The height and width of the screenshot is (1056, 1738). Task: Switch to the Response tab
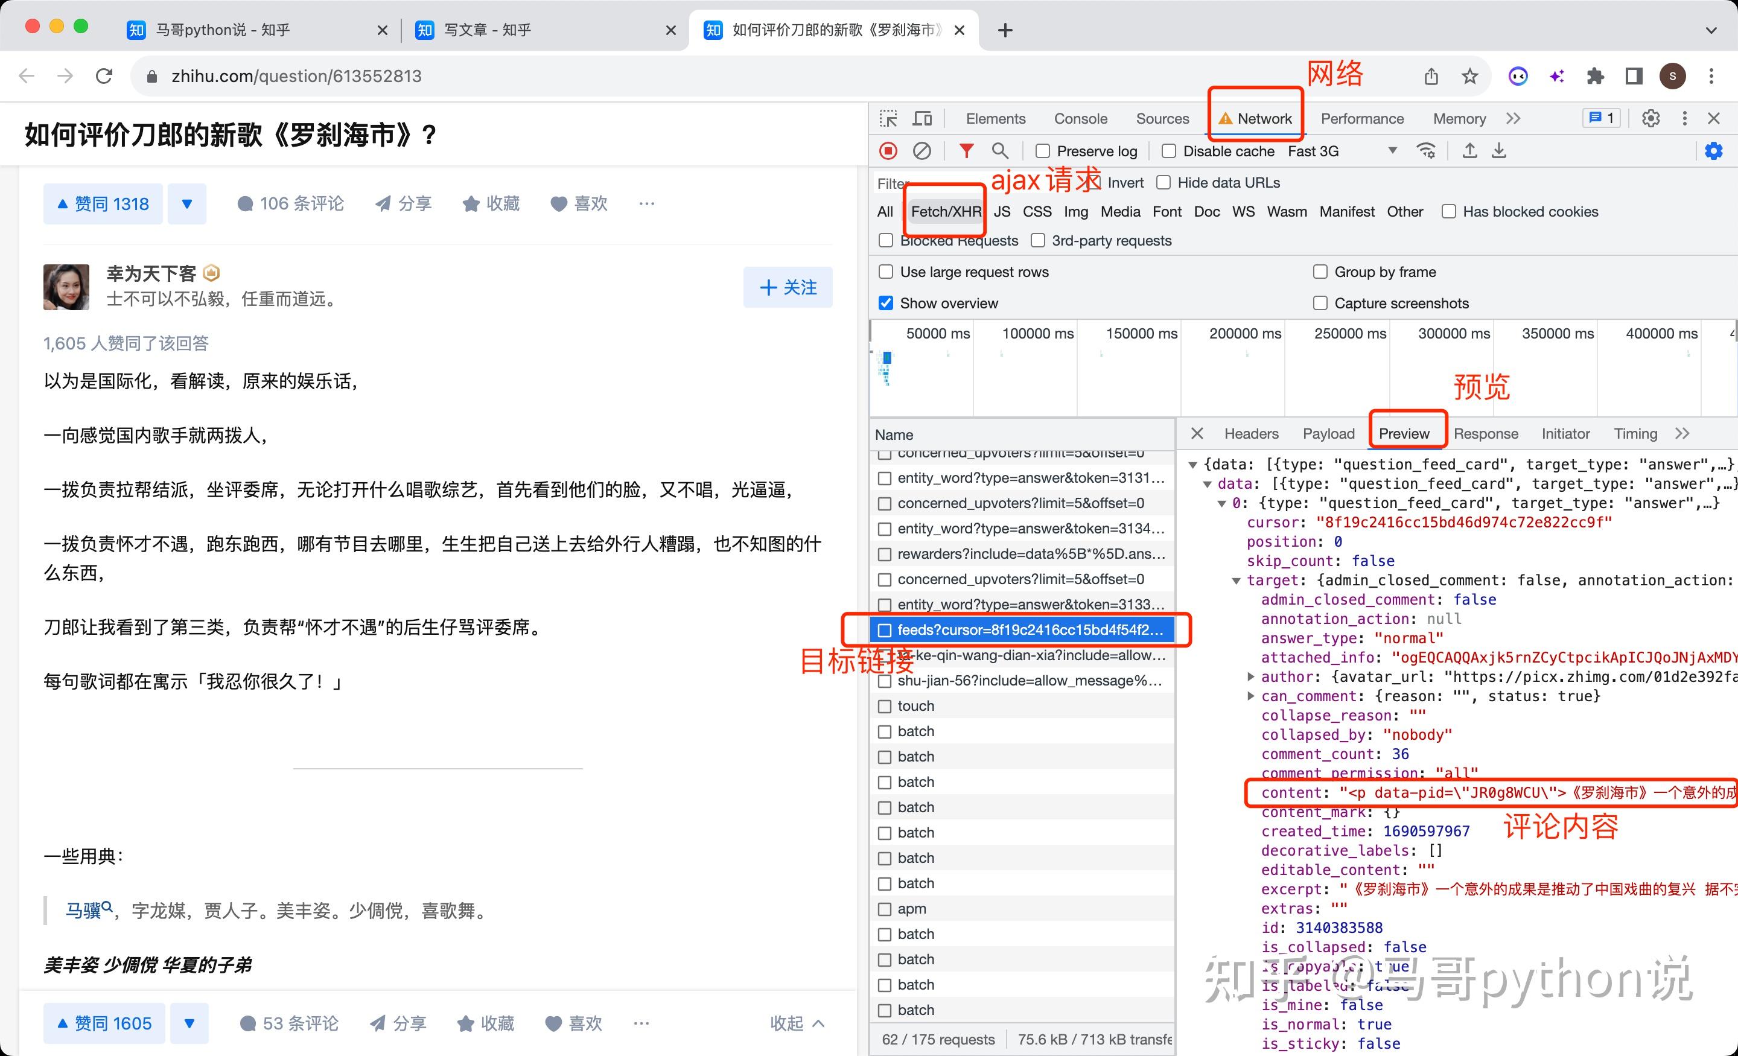[x=1486, y=433]
